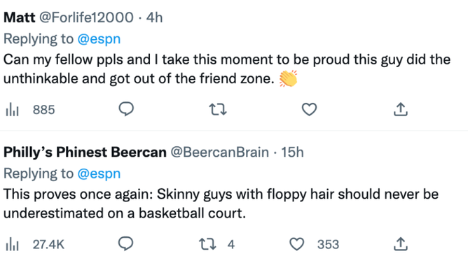Share Matt's tweet using upload icon

click(401, 109)
